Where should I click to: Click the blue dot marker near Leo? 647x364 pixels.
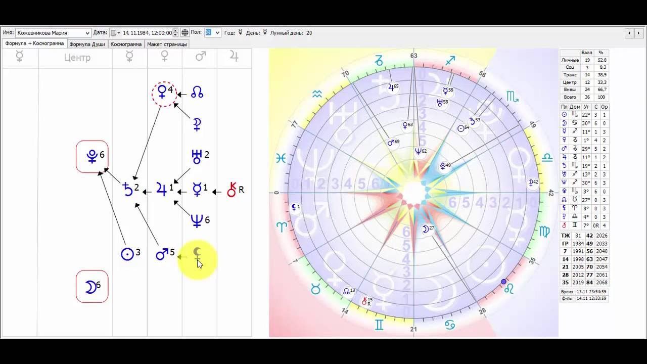(503, 282)
